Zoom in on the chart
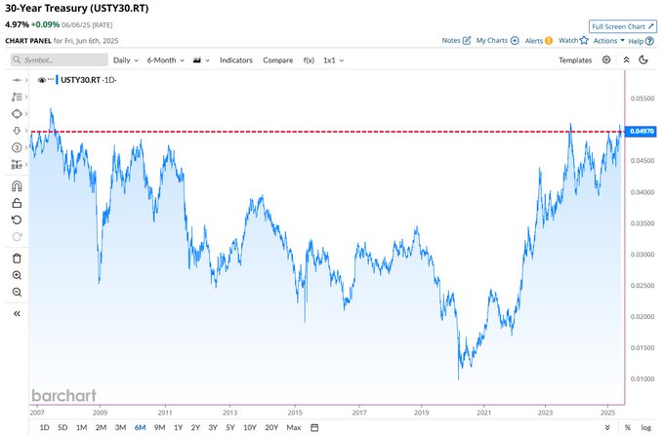This screenshot has width=664, height=437. point(17,275)
